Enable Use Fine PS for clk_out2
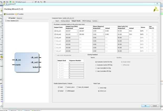The height and width of the screenshot is (111, 163). [152, 34]
